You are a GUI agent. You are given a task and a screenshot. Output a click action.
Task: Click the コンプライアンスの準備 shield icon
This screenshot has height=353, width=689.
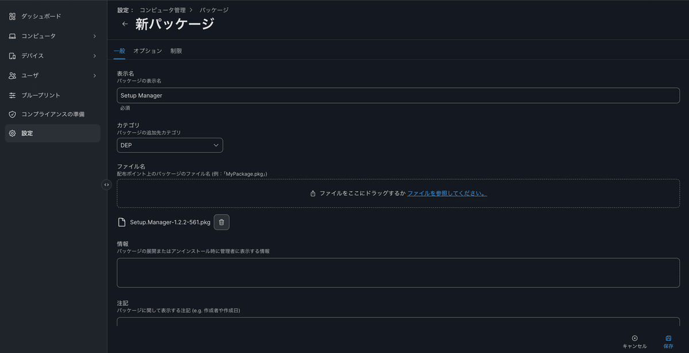click(x=12, y=114)
